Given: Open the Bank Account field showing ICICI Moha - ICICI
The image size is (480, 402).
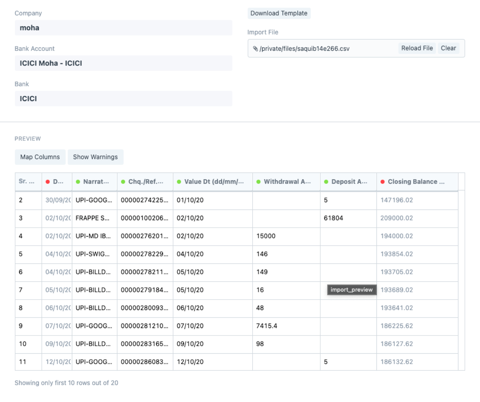Looking at the screenshot, I should tap(123, 63).
